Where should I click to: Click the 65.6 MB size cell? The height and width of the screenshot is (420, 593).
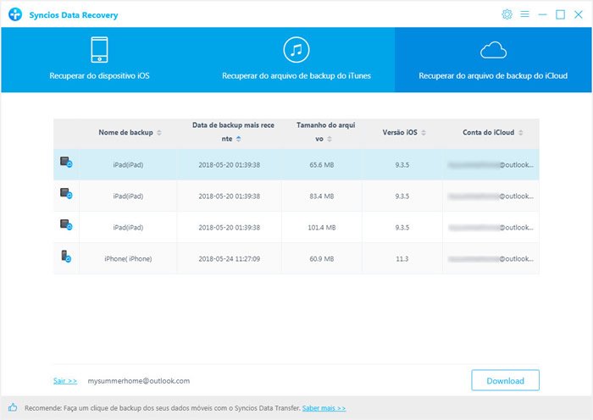point(321,165)
